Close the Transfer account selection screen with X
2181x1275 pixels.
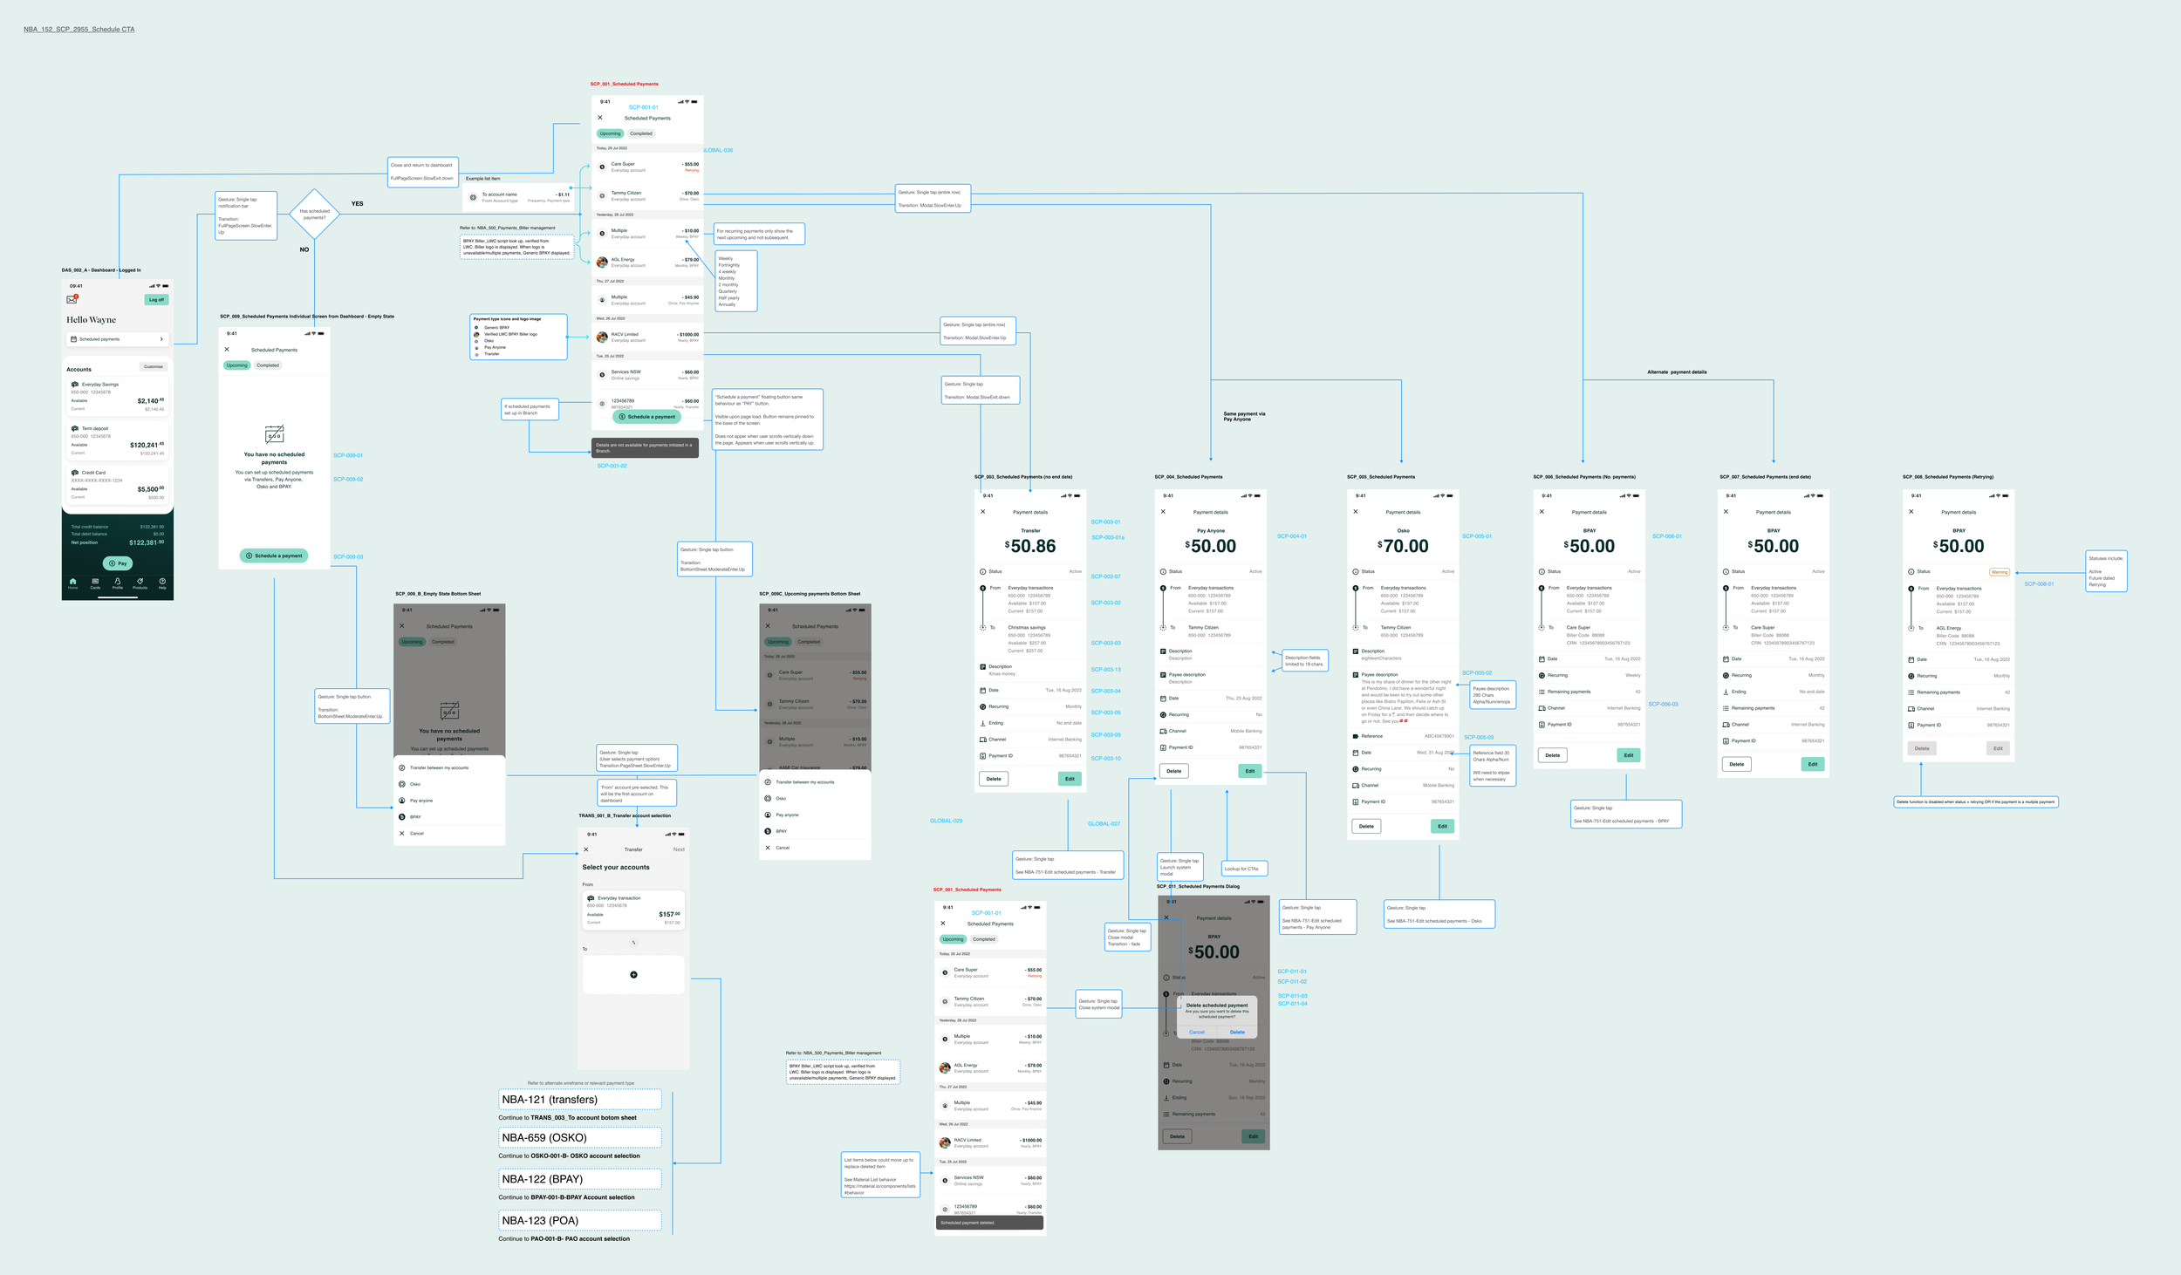click(586, 849)
